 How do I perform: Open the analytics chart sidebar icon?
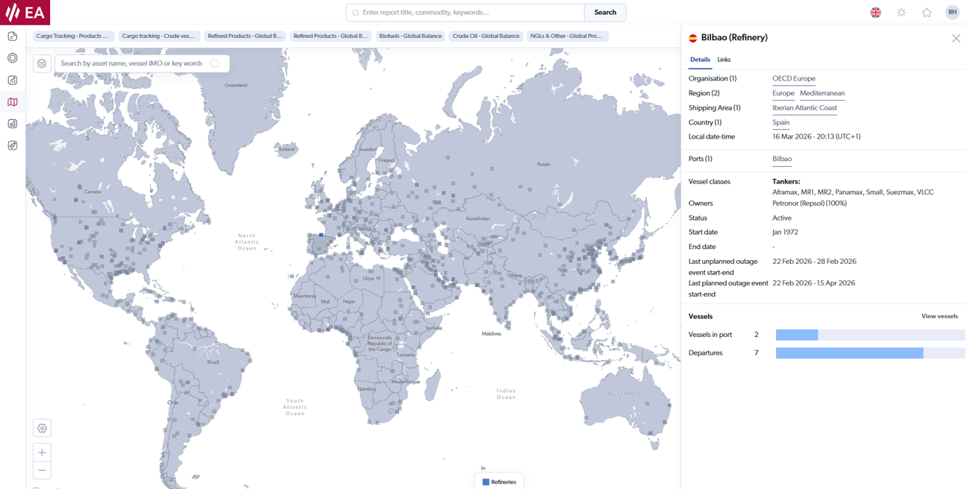(x=12, y=123)
